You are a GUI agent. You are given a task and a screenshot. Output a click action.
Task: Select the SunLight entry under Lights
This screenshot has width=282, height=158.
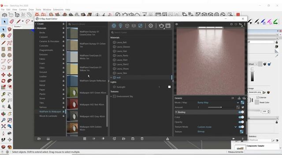[121, 87]
